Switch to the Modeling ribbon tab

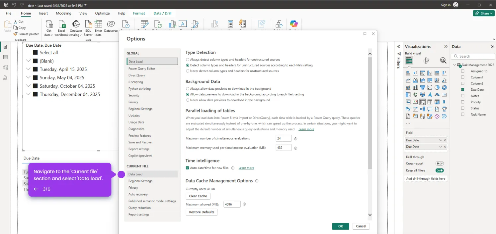[63, 13]
